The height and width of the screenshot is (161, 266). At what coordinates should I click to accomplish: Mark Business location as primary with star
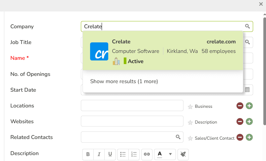[190, 106]
